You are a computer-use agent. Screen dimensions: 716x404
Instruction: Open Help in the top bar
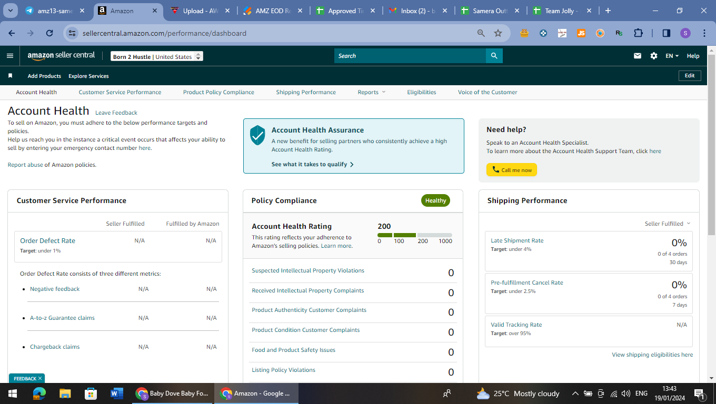[693, 56]
